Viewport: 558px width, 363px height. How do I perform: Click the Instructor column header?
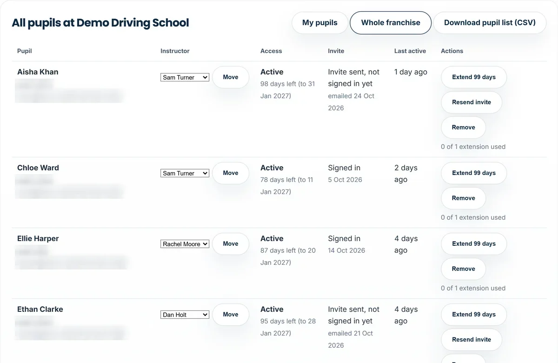pos(175,51)
